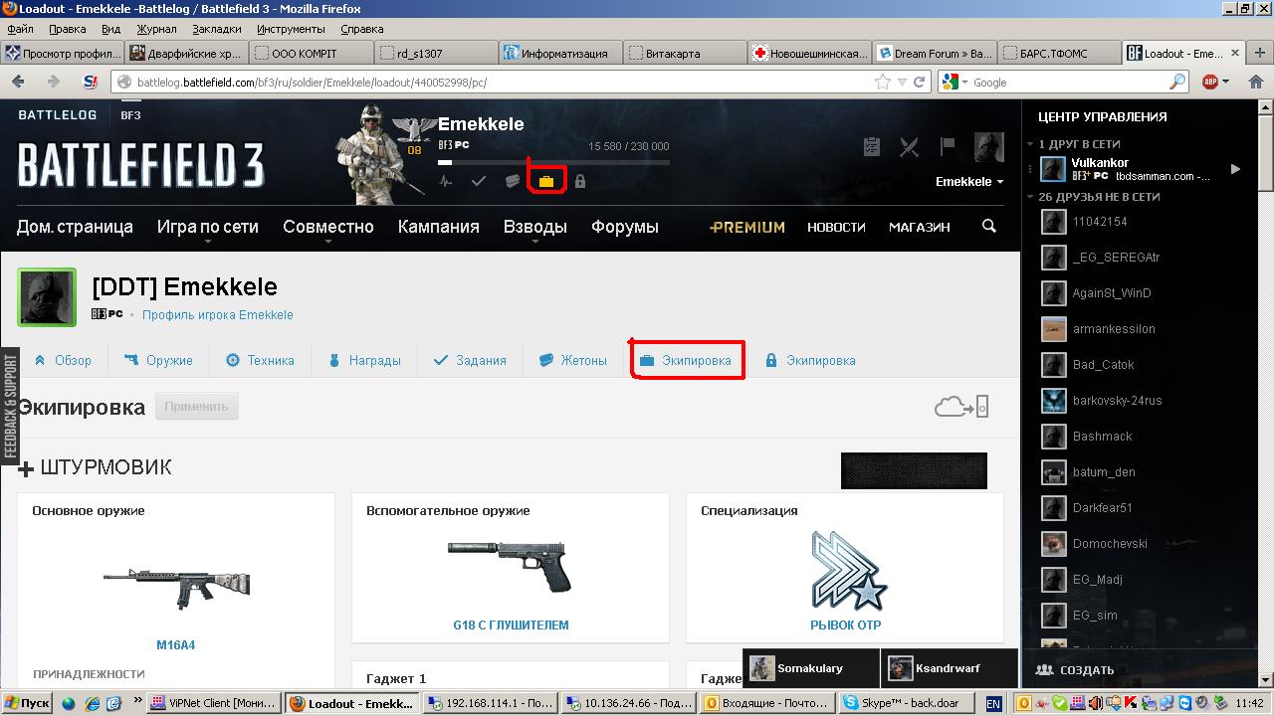Screen dimensions: 1274x716
Task: Open the clipboard tasks icon near avatar
Action: (872, 146)
